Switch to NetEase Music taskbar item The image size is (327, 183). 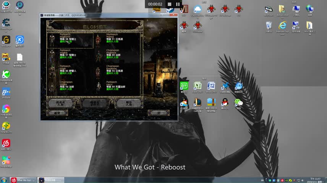point(23,180)
